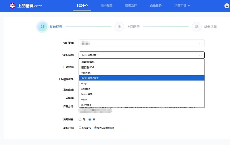The width and height of the screenshot is (230, 145).
Task: Choose temu 半托 option
Action: [x=141, y=94]
